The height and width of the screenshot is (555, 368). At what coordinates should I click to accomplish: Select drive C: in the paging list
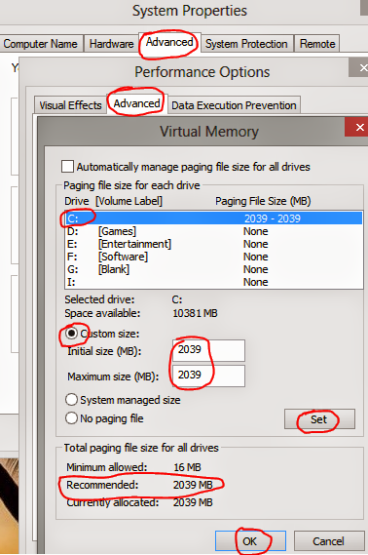[214, 218]
